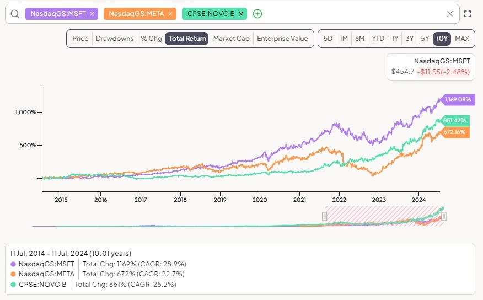This screenshot has height=300, width=483.
Task: Switch to the % Chg tab
Action: point(151,39)
